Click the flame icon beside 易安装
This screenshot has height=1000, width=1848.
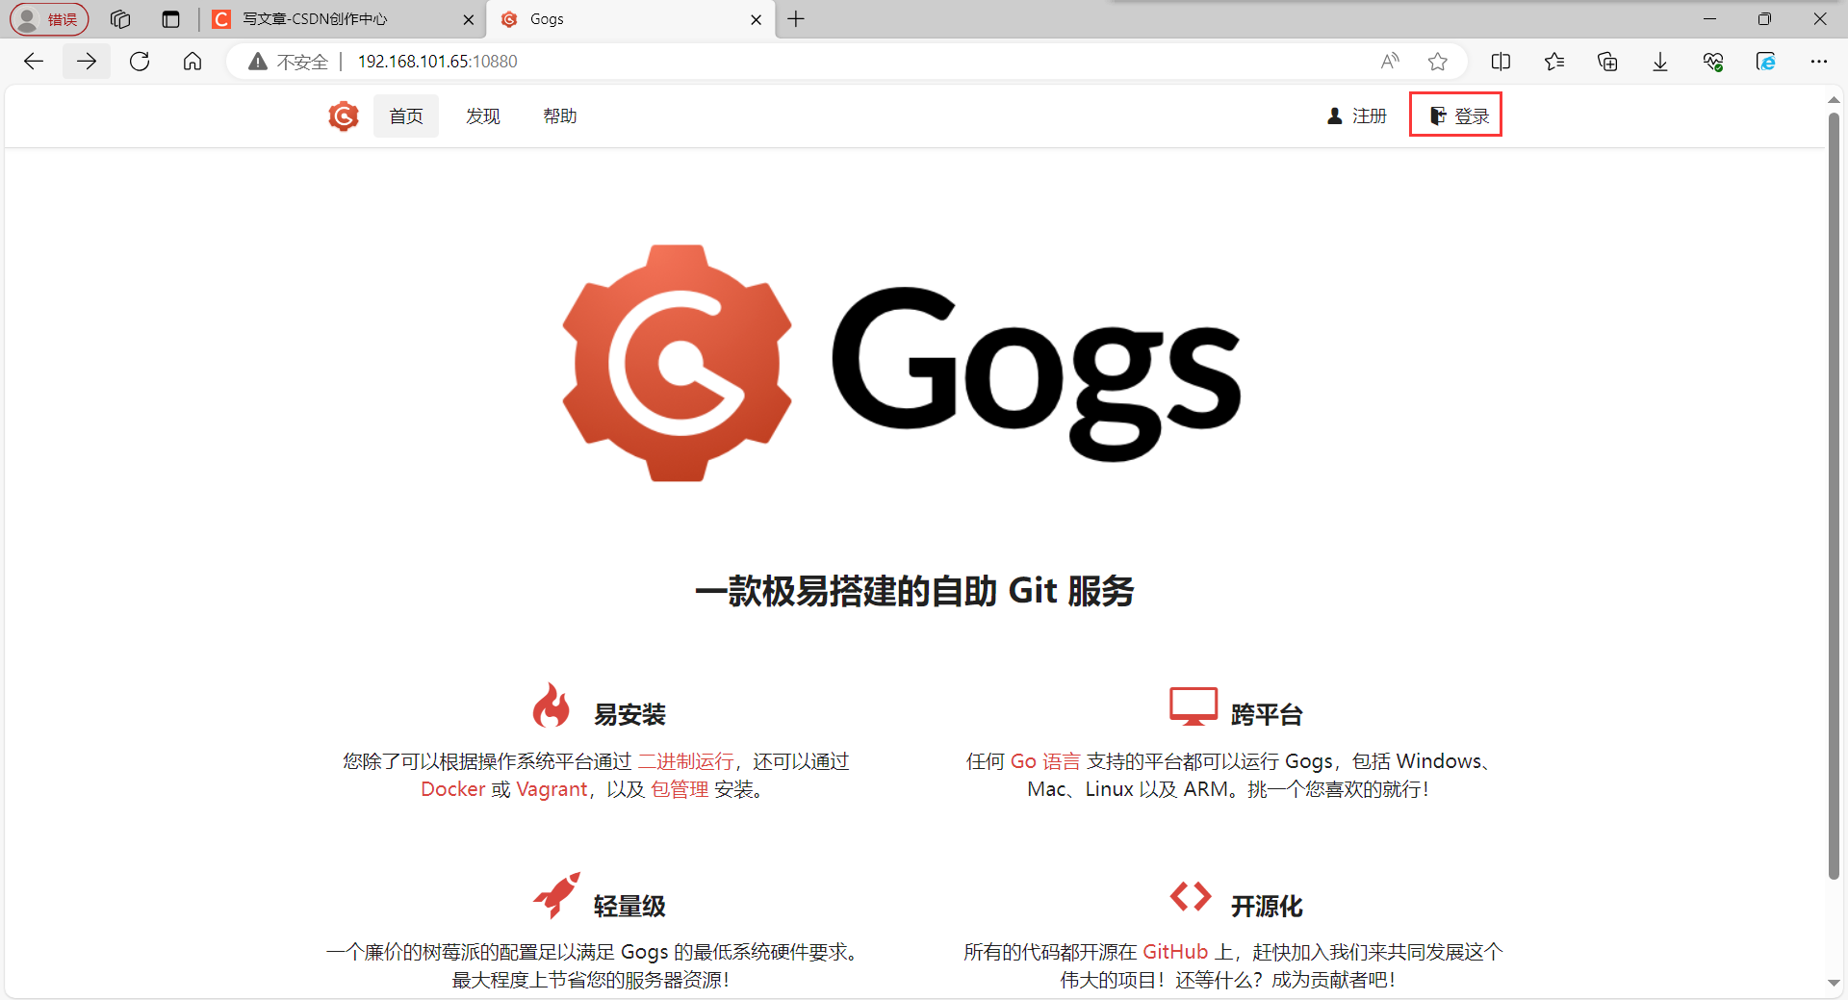[x=552, y=705]
